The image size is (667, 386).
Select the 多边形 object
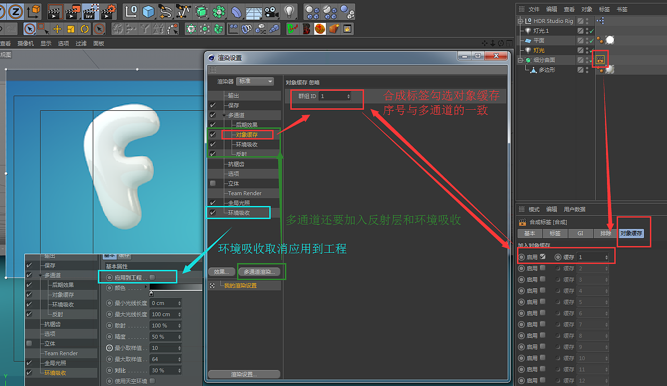tap(547, 70)
